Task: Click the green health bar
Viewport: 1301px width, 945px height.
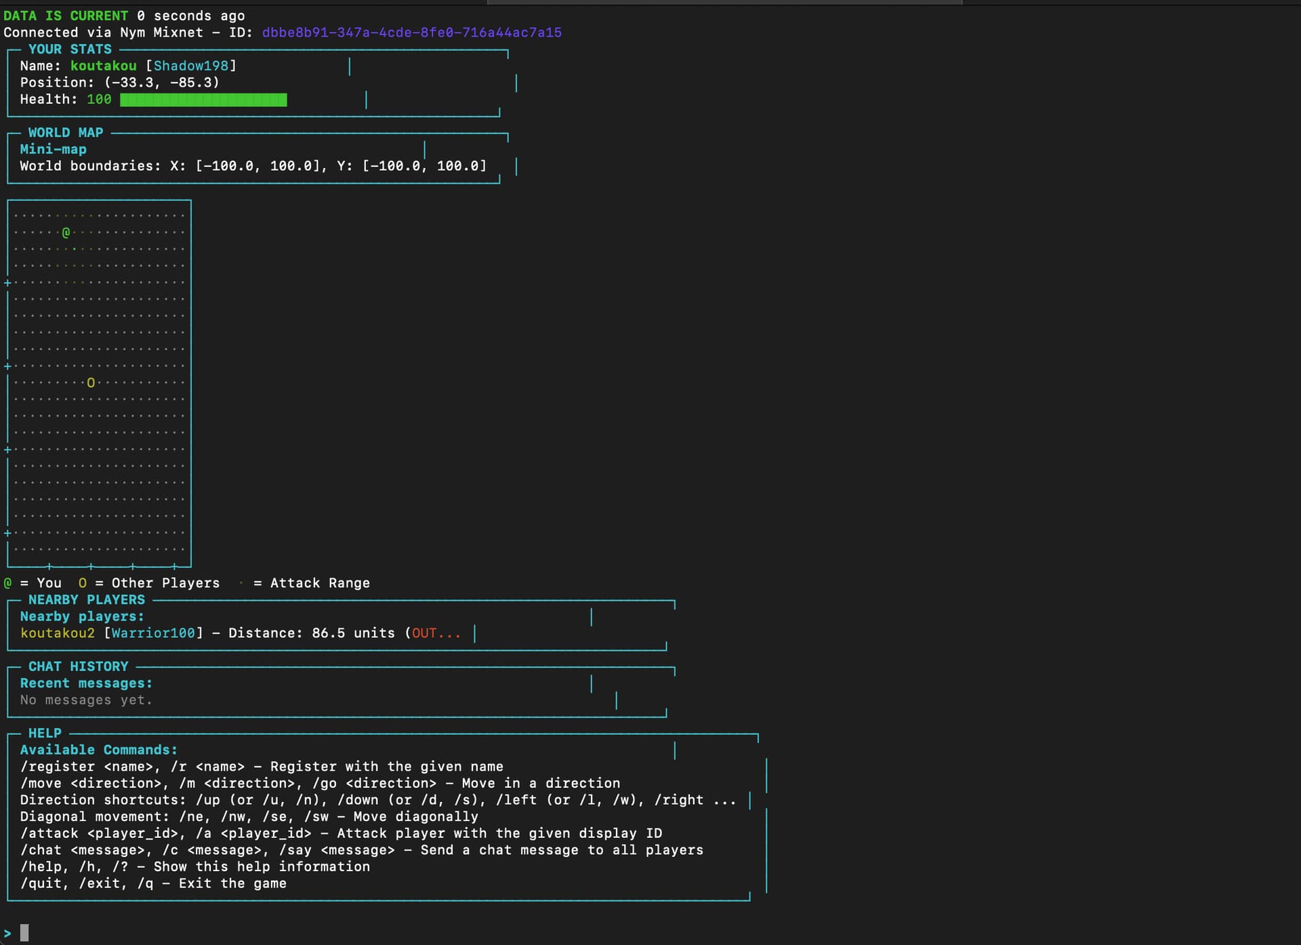Action: click(x=203, y=100)
